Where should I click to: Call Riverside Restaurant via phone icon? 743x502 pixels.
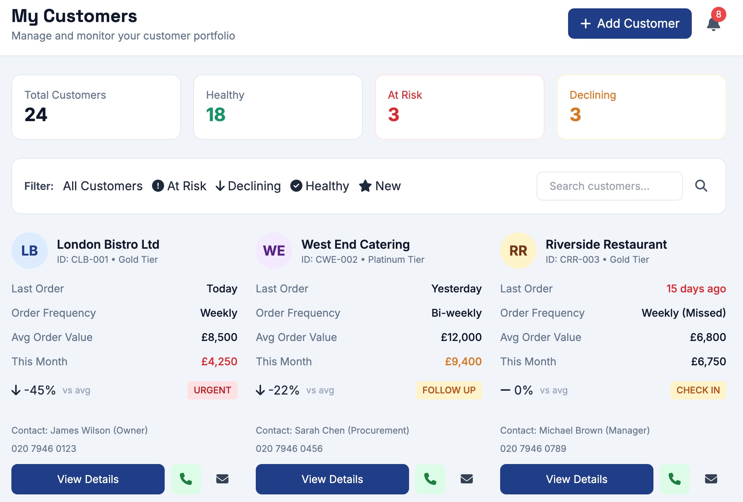point(675,479)
